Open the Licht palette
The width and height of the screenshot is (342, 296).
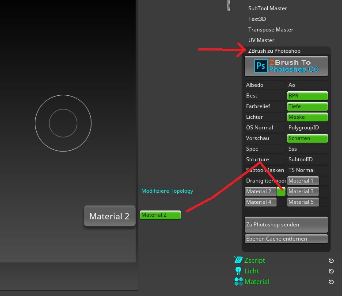pyautogui.click(x=251, y=271)
